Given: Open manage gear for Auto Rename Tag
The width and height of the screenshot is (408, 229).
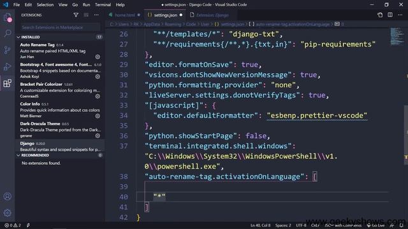Looking at the screenshot, I should point(98,57).
